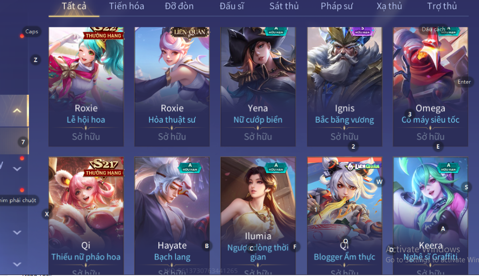Switch to the Sát thủ tab

(284, 6)
